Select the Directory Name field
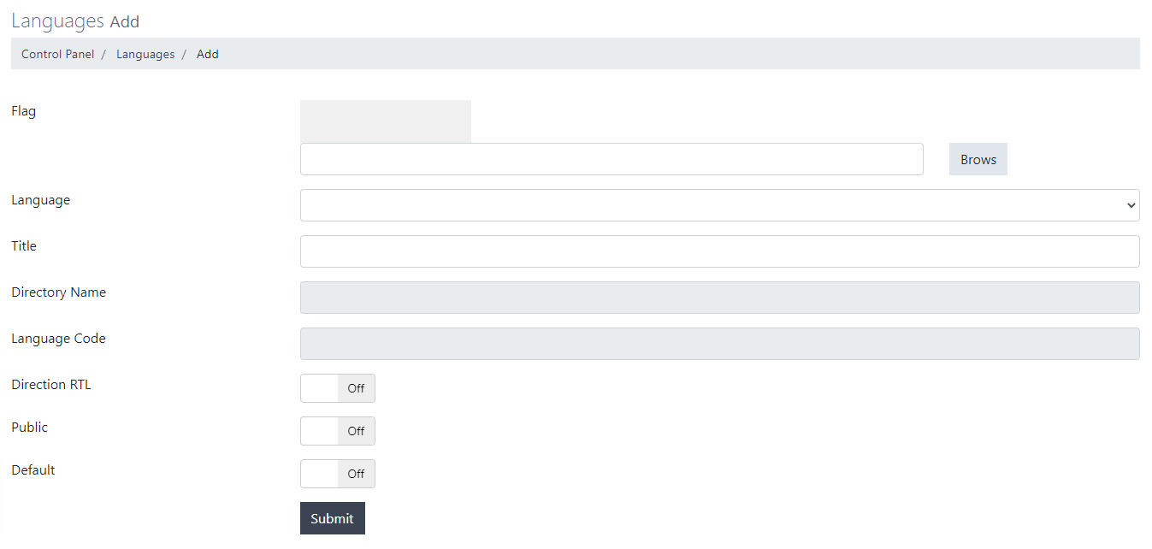This screenshot has height=549, width=1152. (719, 298)
